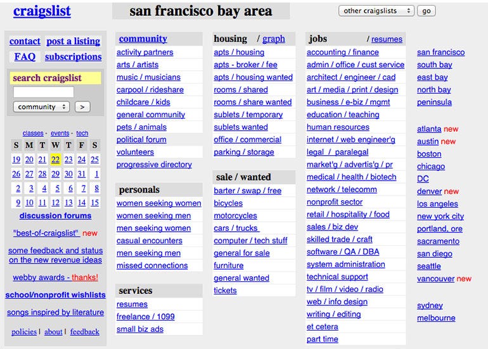Click the '>' search submit button
The image size is (488, 349).
pos(82,106)
